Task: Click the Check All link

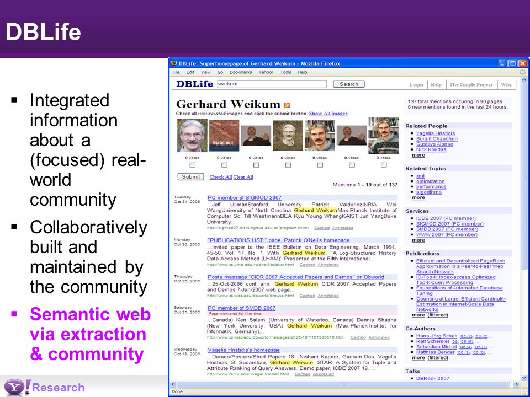Action: (221, 177)
